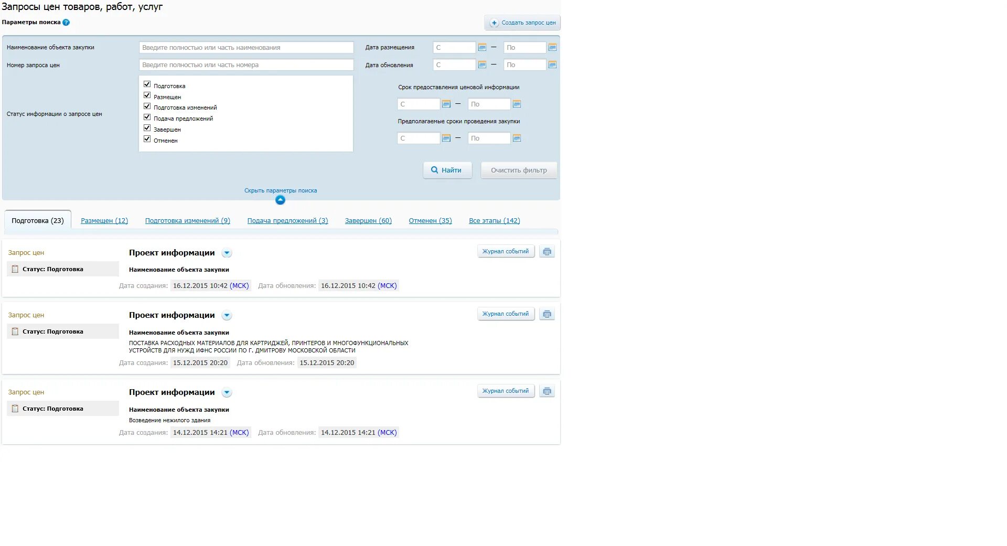Switch to Подготовка изменений (9) tab

(188, 221)
